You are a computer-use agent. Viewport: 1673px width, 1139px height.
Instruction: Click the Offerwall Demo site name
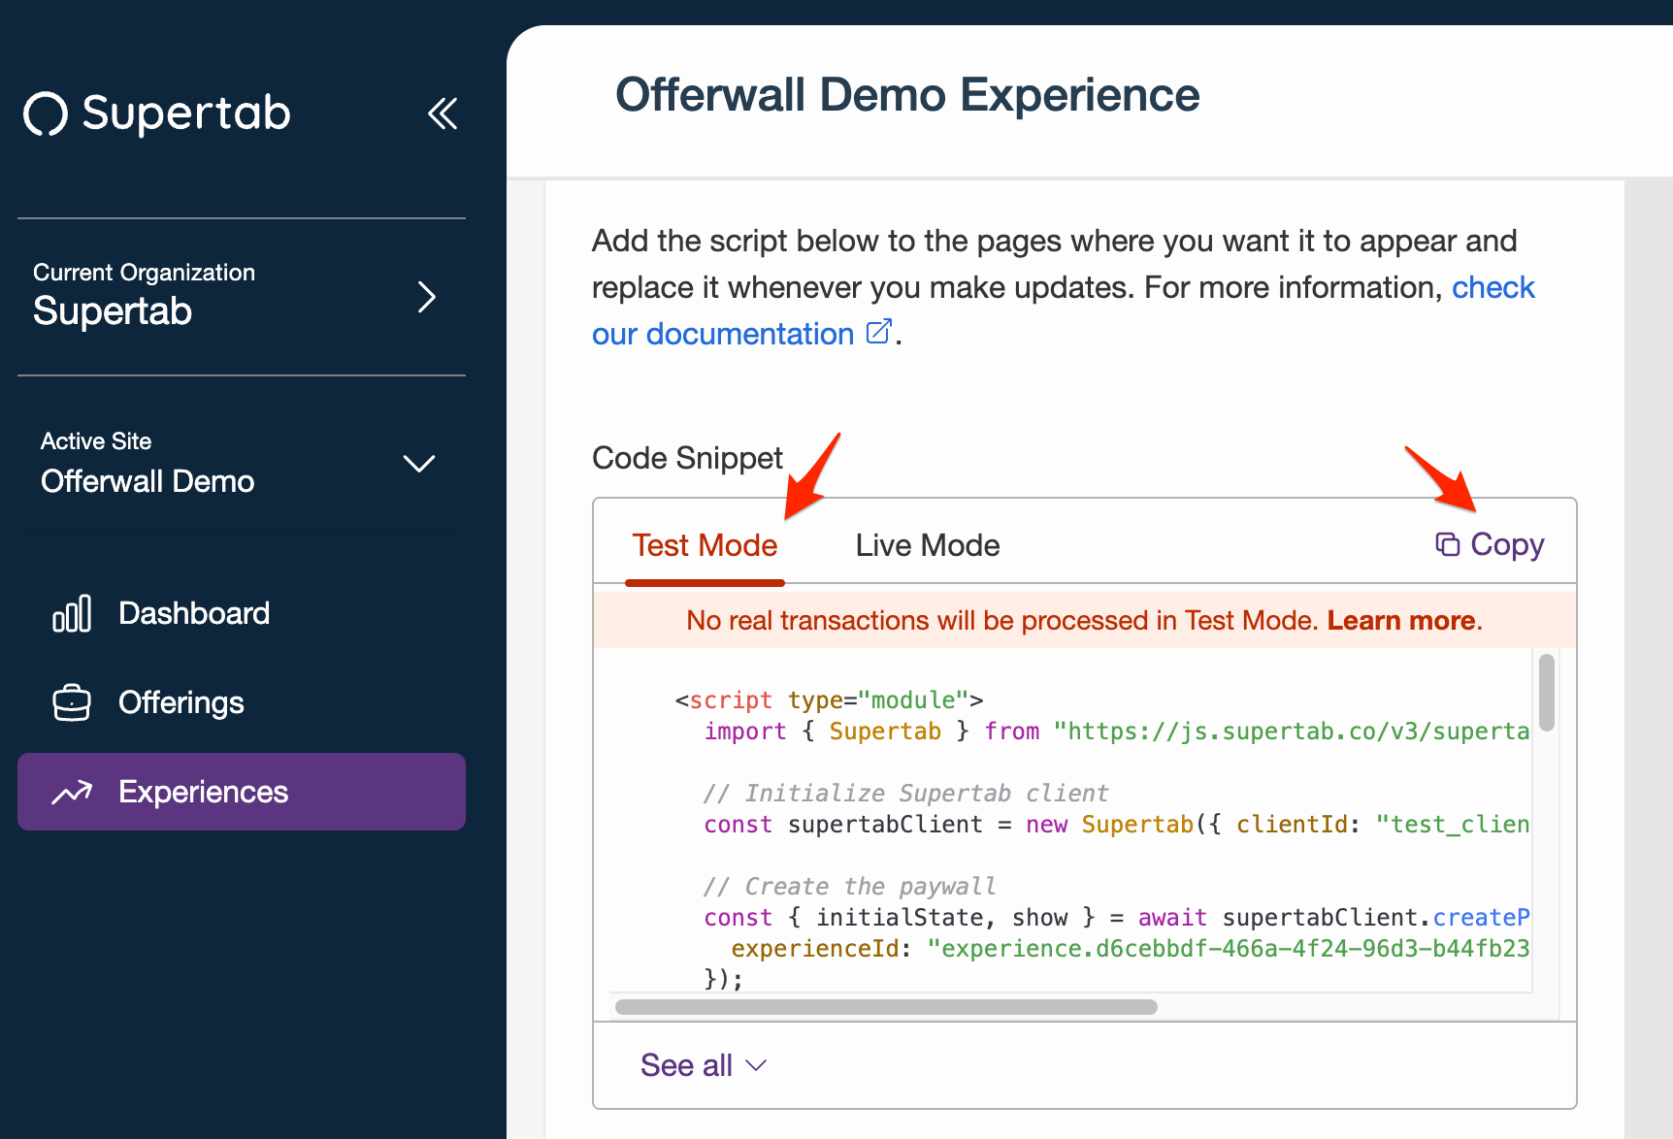click(148, 481)
